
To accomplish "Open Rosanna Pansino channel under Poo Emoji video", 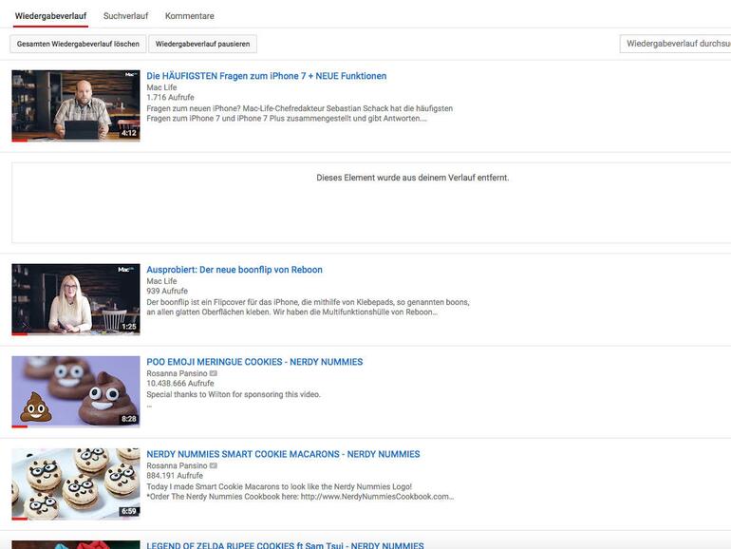I will click(177, 373).
